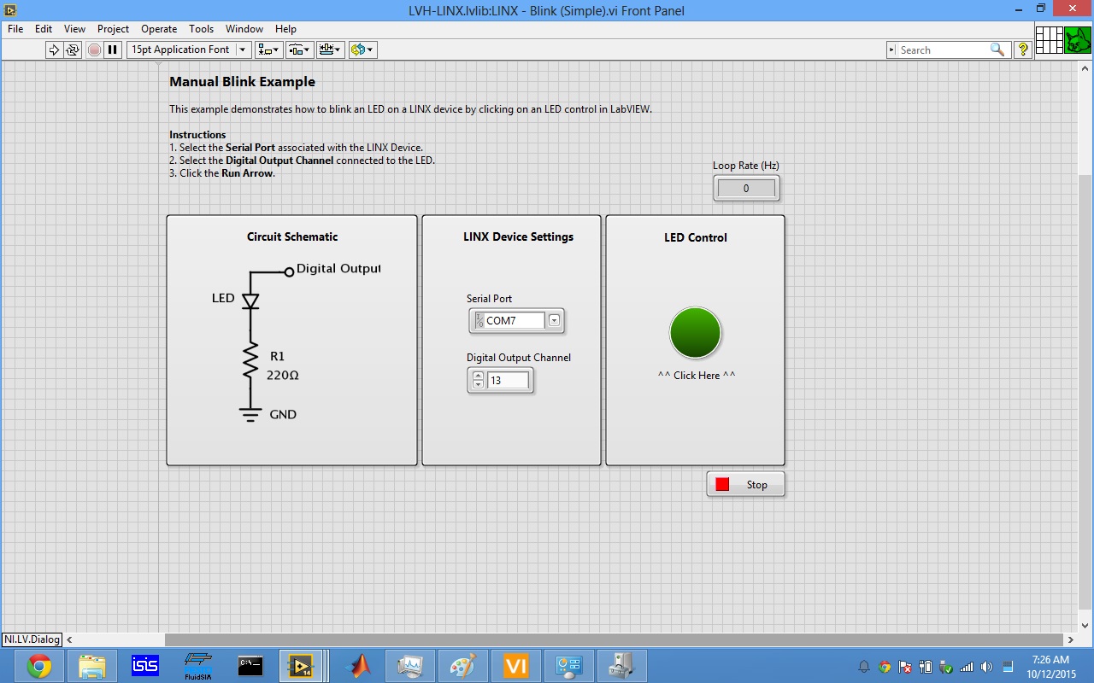
Task: Open the File menu
Action: pos(15,28)
